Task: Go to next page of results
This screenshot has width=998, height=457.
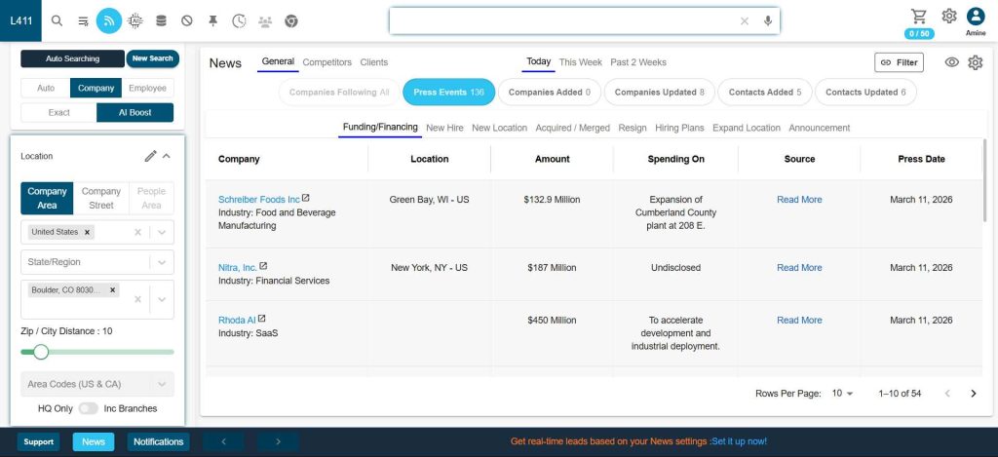Action: (x=974, y=394)
